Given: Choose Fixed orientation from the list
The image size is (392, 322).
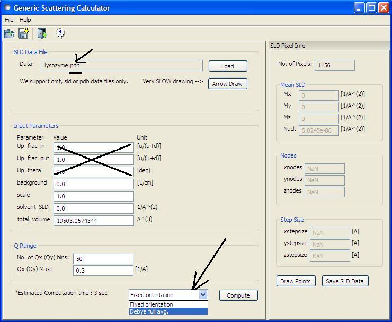Looking at the screenshot, I should coord(168,304).
